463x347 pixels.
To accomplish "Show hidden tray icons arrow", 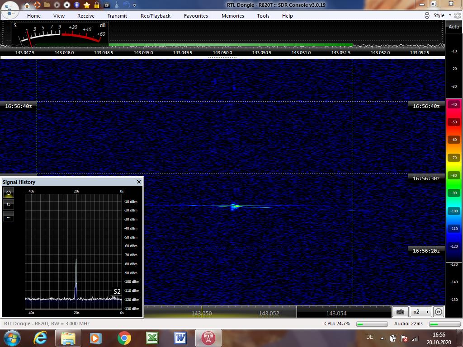I will [x=382, y=338].
